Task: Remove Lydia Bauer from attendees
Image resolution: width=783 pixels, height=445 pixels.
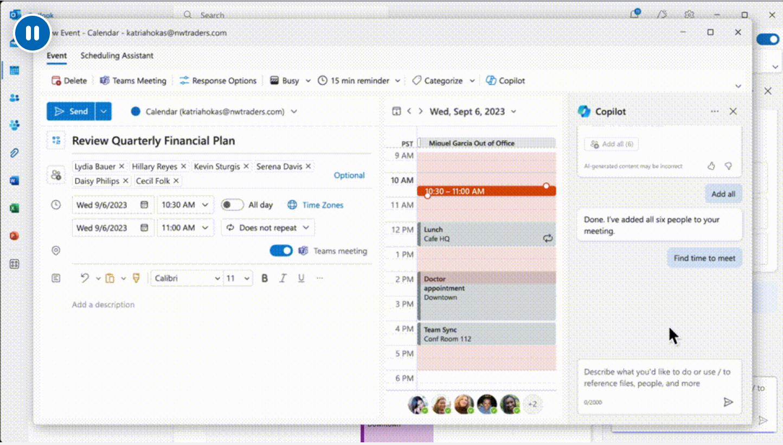Action: [121, 167]
